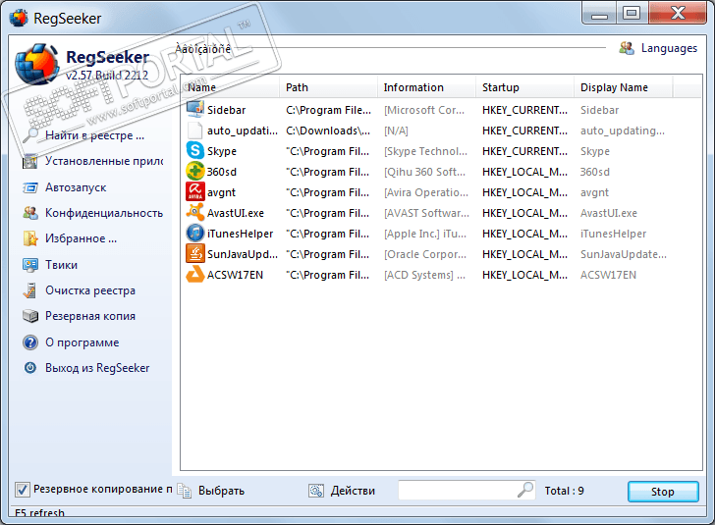Click [ACD Systems] information cell
The width and height of the screenshot is (715, 525).
coord(424,275)
